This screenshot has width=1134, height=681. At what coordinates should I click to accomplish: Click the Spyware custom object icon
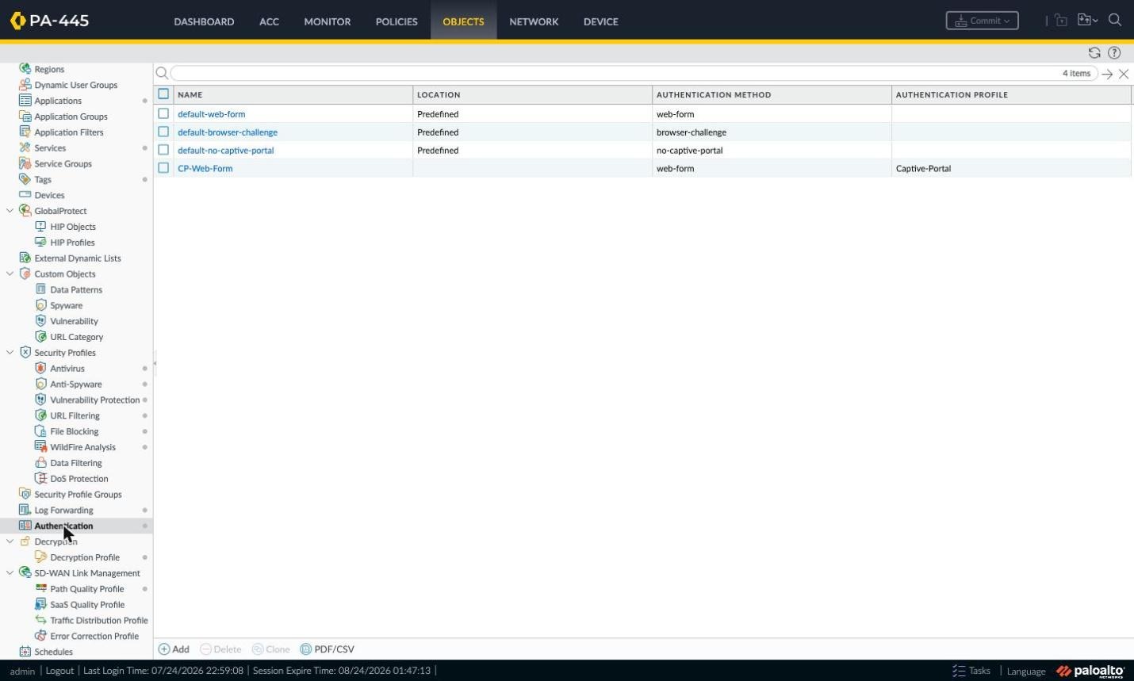[x=40, y=305]
